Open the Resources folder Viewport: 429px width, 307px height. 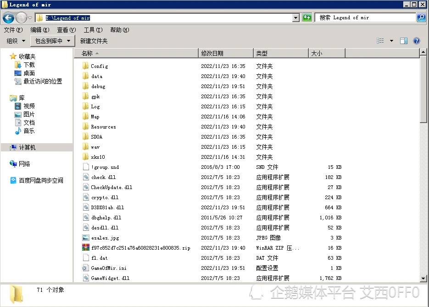click(103, 127)
